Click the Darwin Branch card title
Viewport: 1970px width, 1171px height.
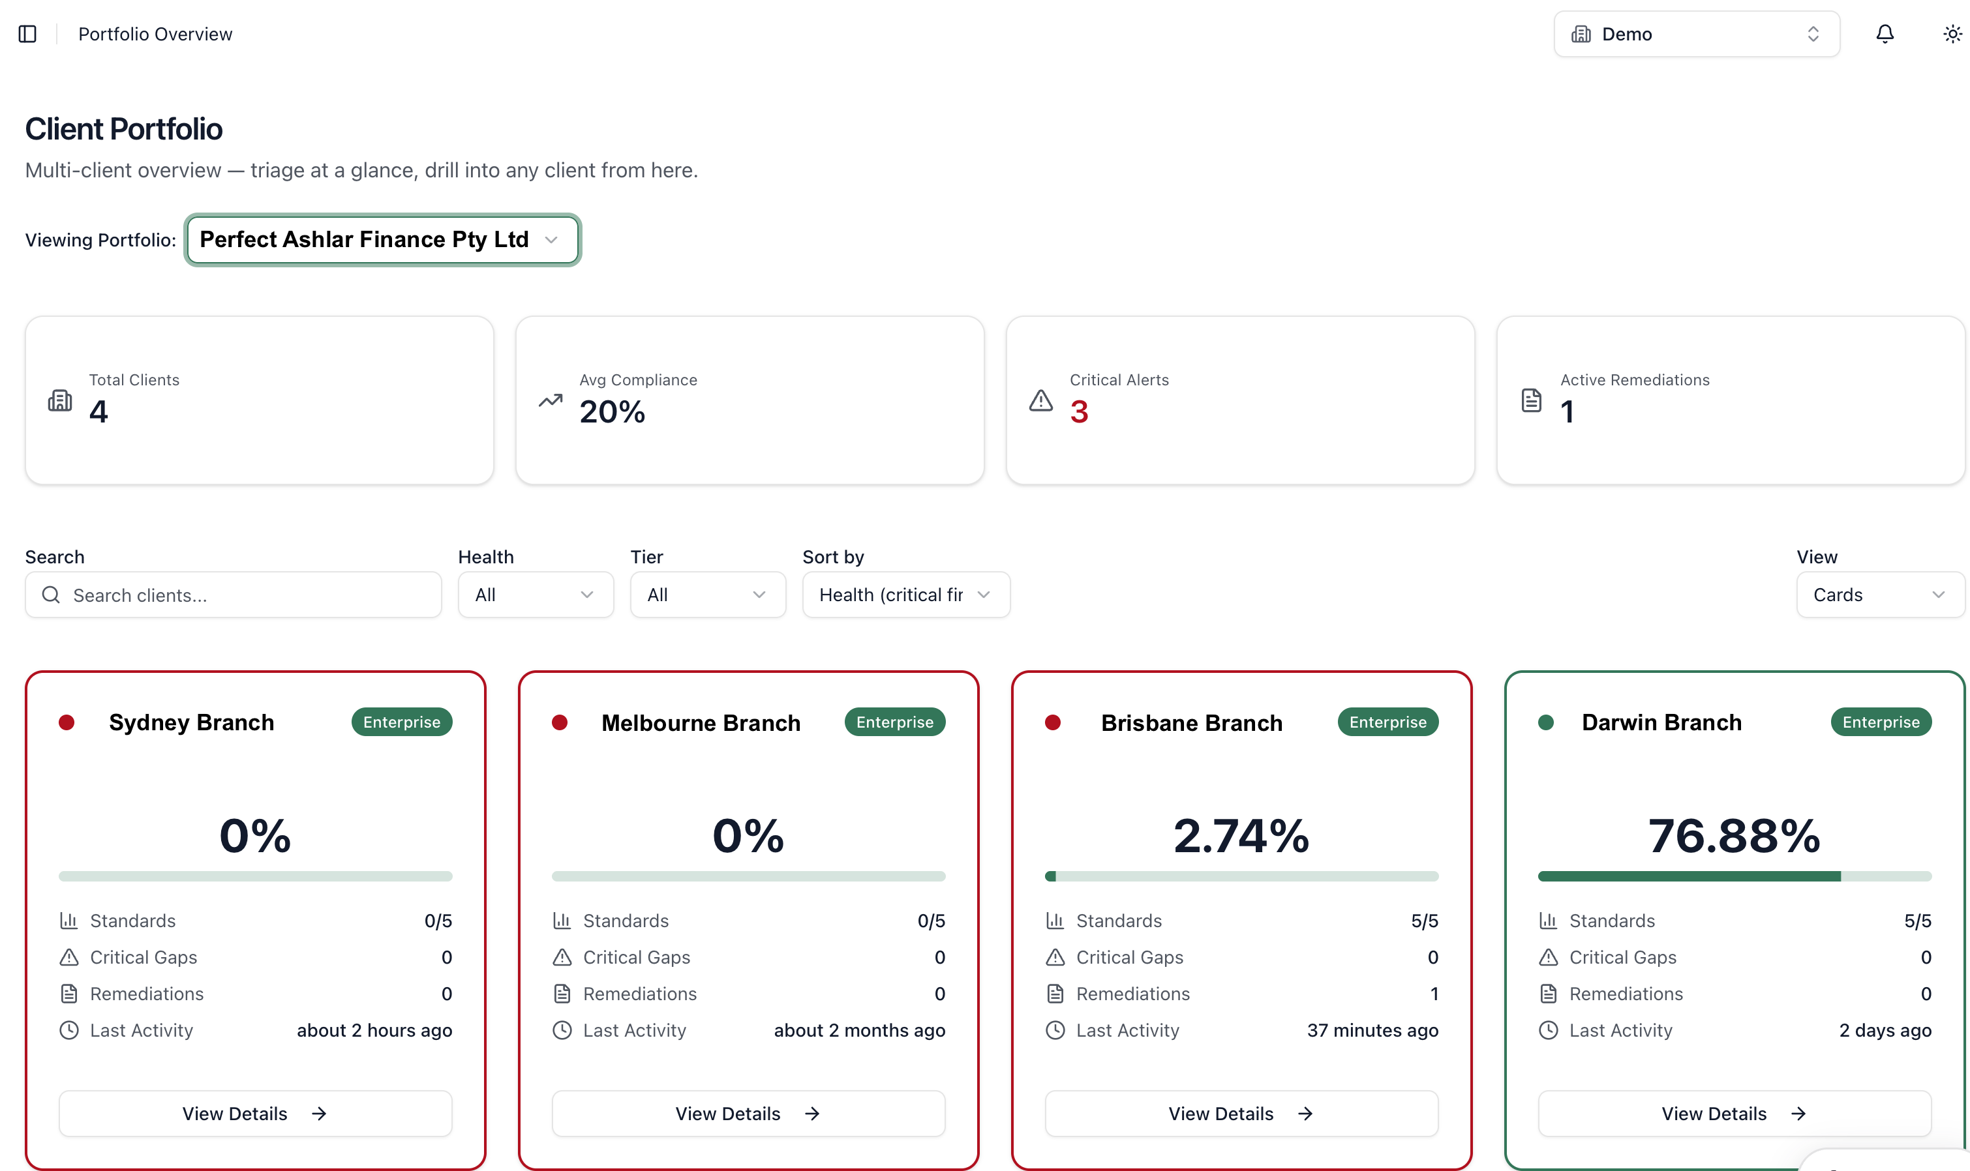point(1661,723)
